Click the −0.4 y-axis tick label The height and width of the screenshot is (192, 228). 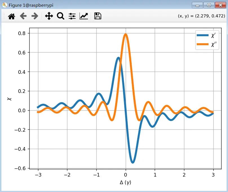20,149
